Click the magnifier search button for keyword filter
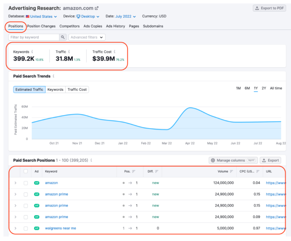Viewport: 291px width, 241px height. [x=63, y=37]
